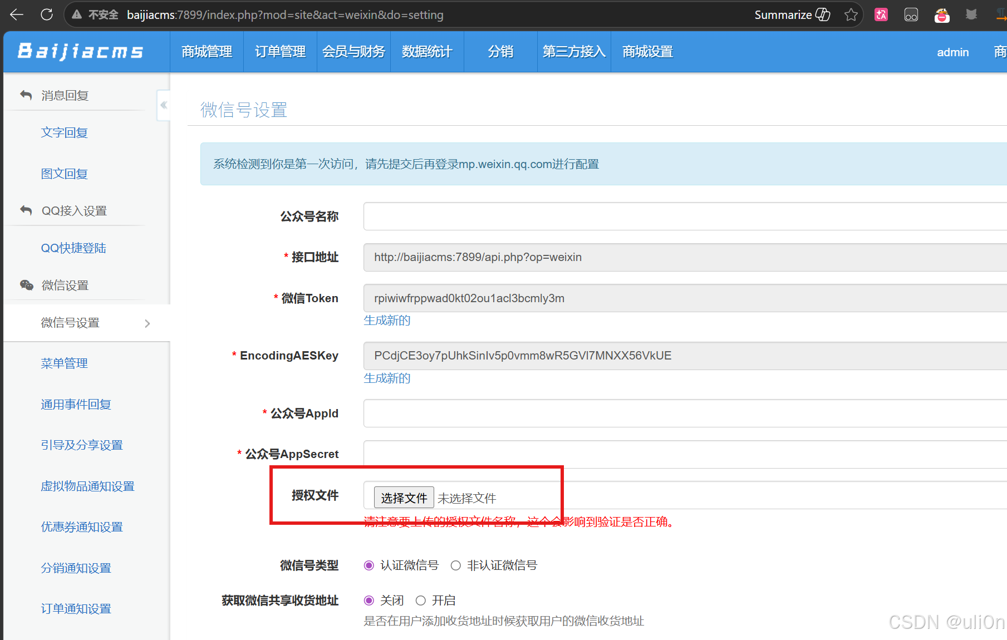Open the 订单管理 menu

click(x=280, y=52)
